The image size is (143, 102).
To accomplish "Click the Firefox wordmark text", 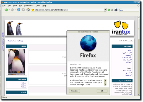I will tap(88, 55).
